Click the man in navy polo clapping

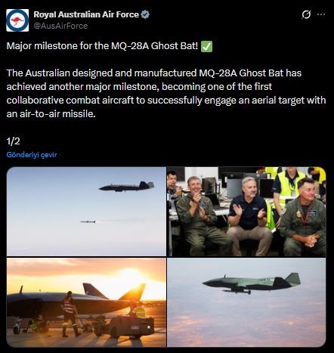tap(248, 217)
